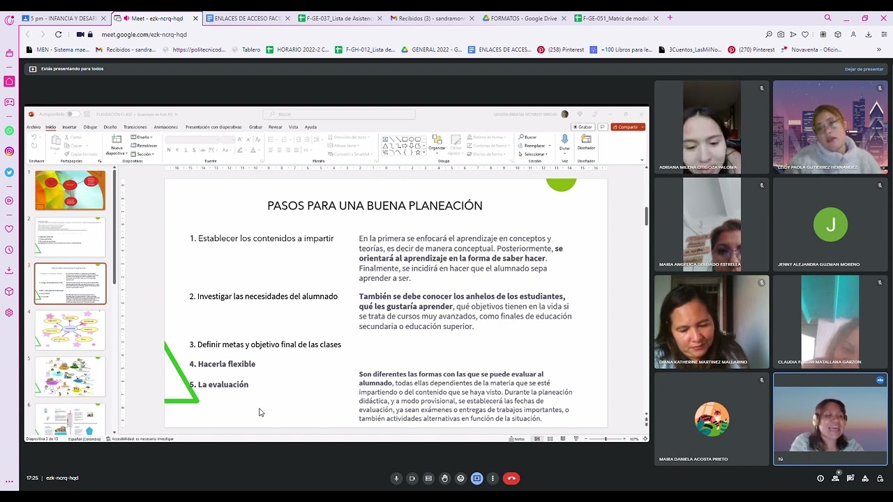893x502 pixels.
Task: Switch to Transiciones ribbon tab
Action: point(135,127)
